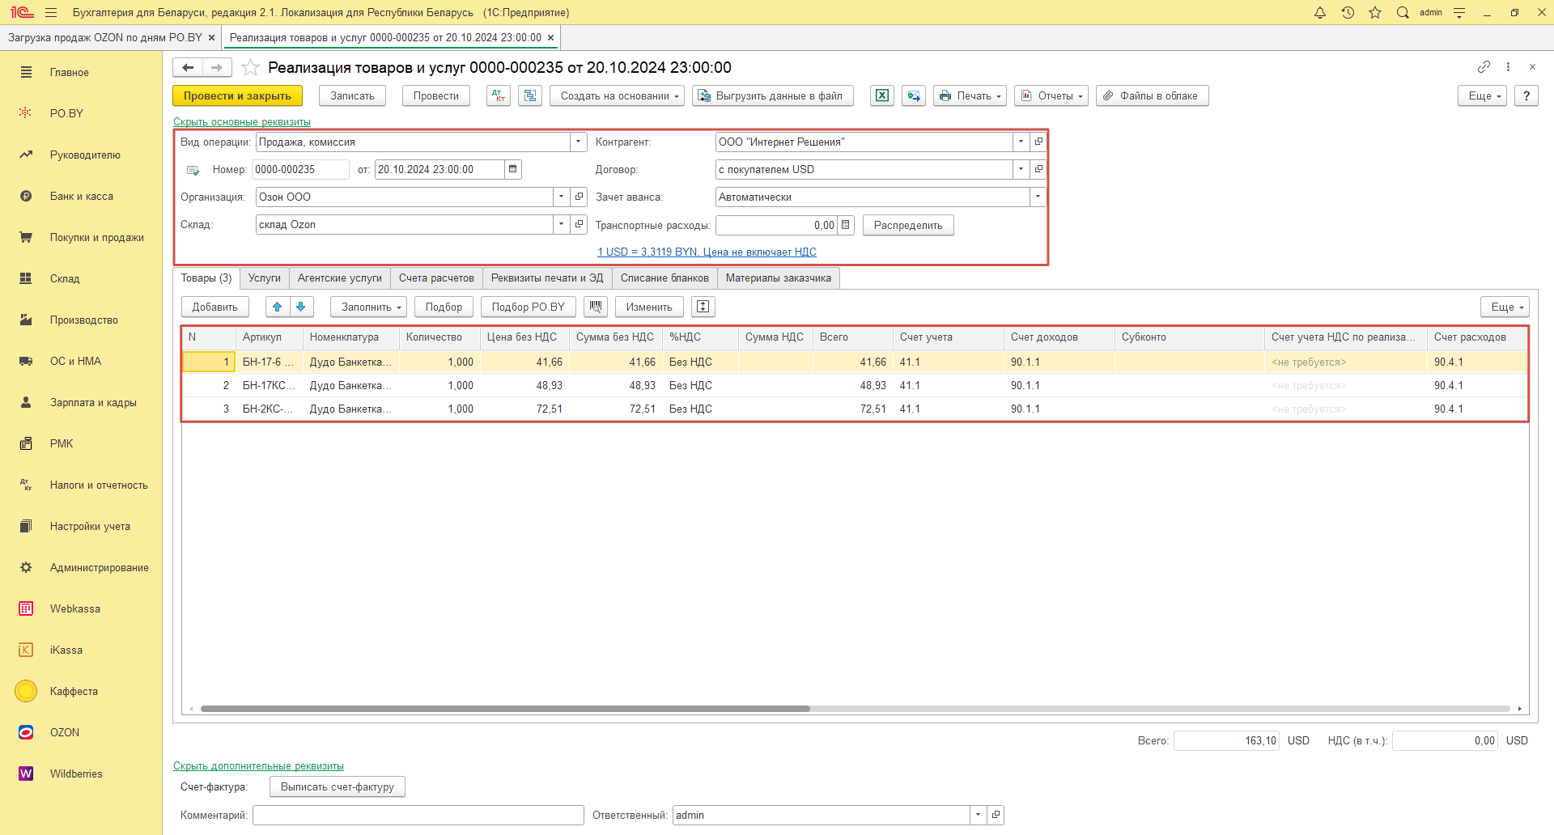Open notifications bell in title bar

(x=1320, y=12)
